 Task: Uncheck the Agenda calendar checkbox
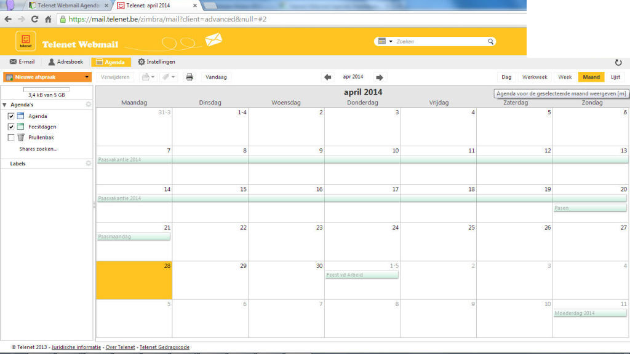coord(11,116)
